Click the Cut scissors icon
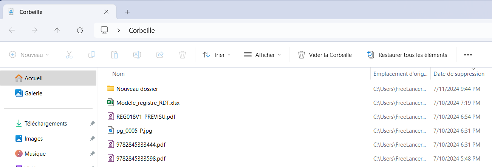 pyautogui.click(x=69, y=55)
